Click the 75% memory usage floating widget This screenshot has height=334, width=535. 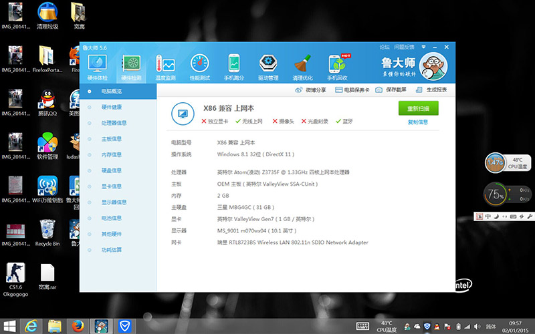click(x=496, y=195)
